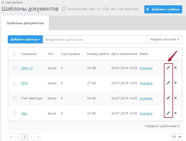
Task: Delete the Торг-12 template with X icon
Action: click(x=175, y=68)
